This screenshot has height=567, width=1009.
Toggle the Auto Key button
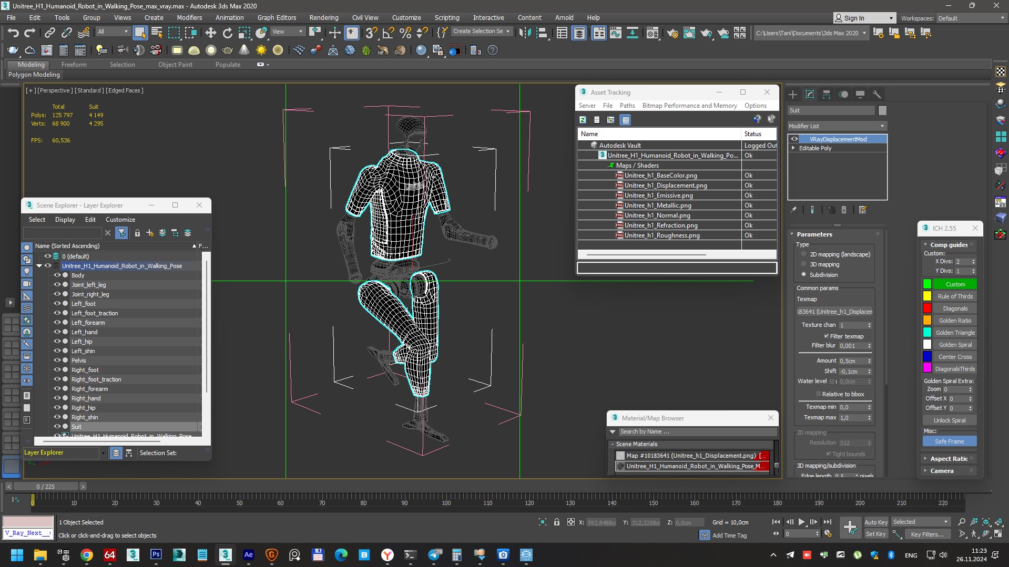pyautogui.click(x=876, y=522)
